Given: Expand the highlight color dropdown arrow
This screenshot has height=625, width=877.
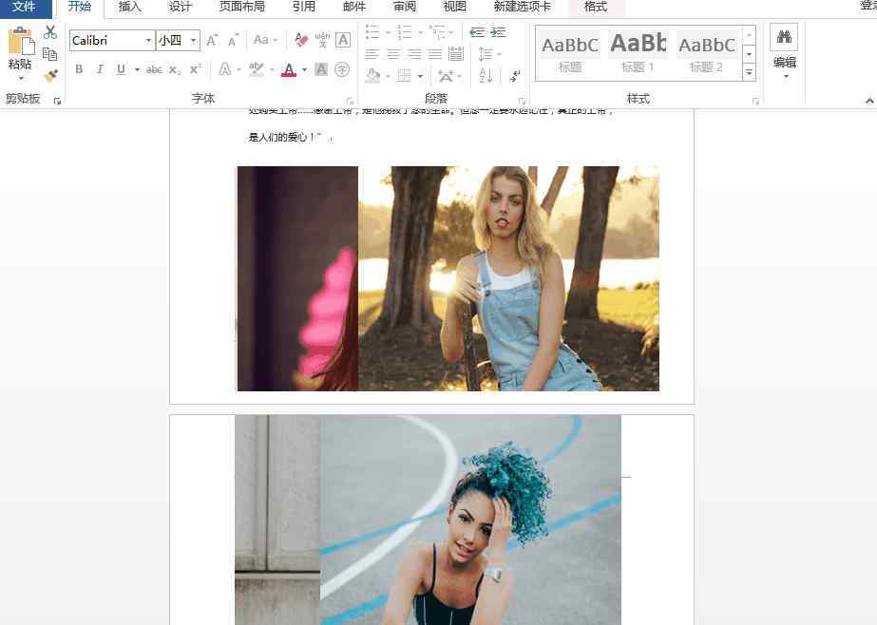Looking at the screenshot, I should coord(272,70).
